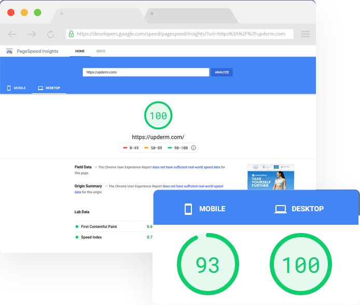Click the Speed Index row label

coord(91,237)
